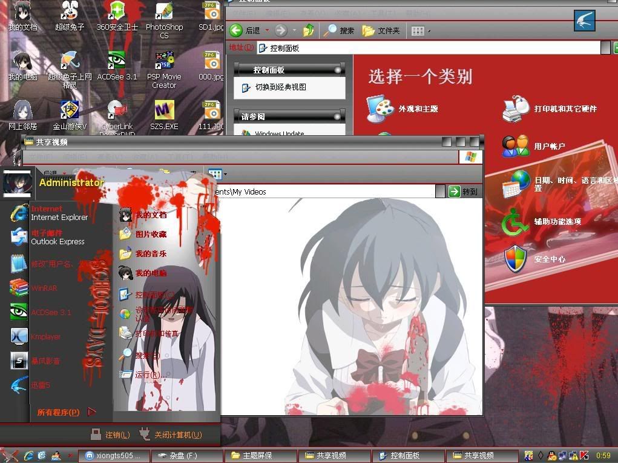This screenshot has height=463, width=618.
Task: Click the Windows Update link under 请参阅
Action: (280, 133)
